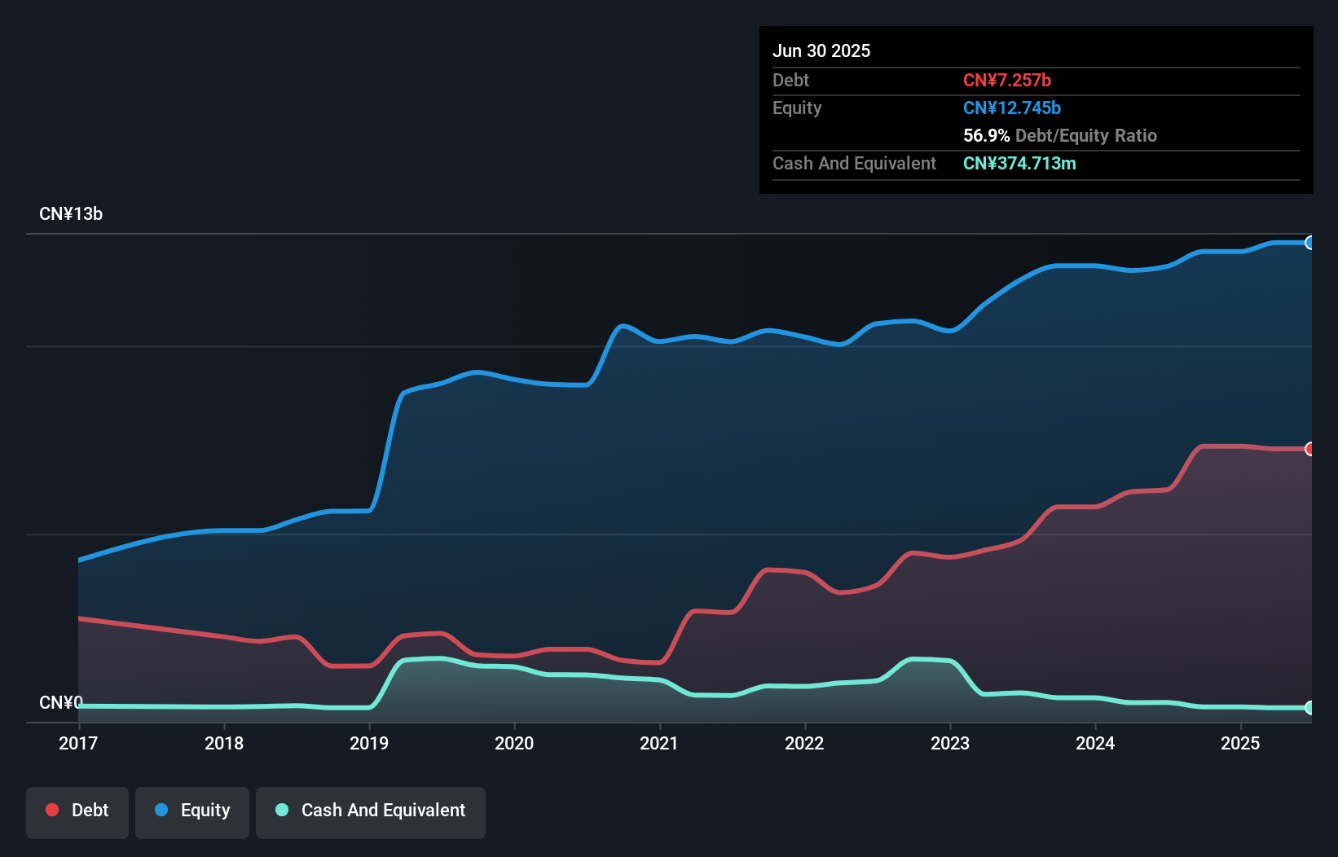Viewport: 1338px width, 857px height.
Task: Toggle the Cash And Equivalent series visibility
Action: coord(371,812)
